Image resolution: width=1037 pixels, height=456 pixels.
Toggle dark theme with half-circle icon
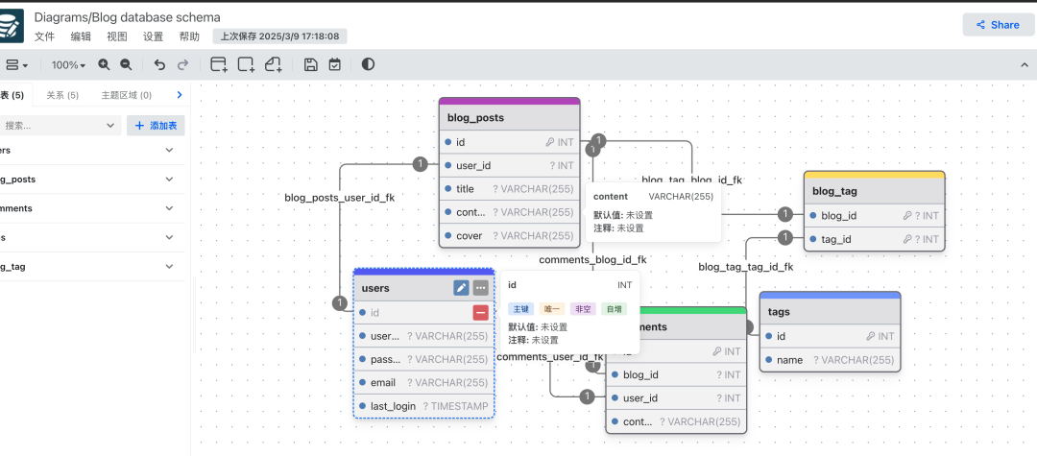[x=368, y=65]
